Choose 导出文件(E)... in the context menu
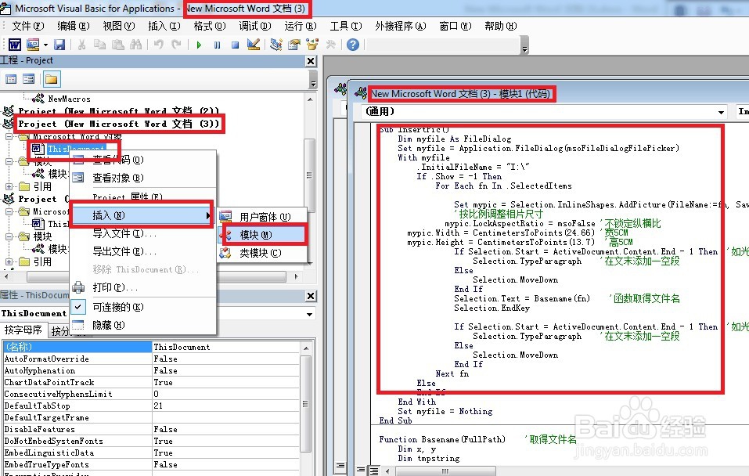The image size is (749, 476). click(x=142, y=251)
